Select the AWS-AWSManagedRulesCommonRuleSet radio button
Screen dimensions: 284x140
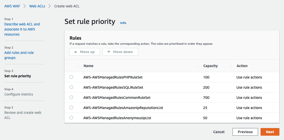point(71,97)
